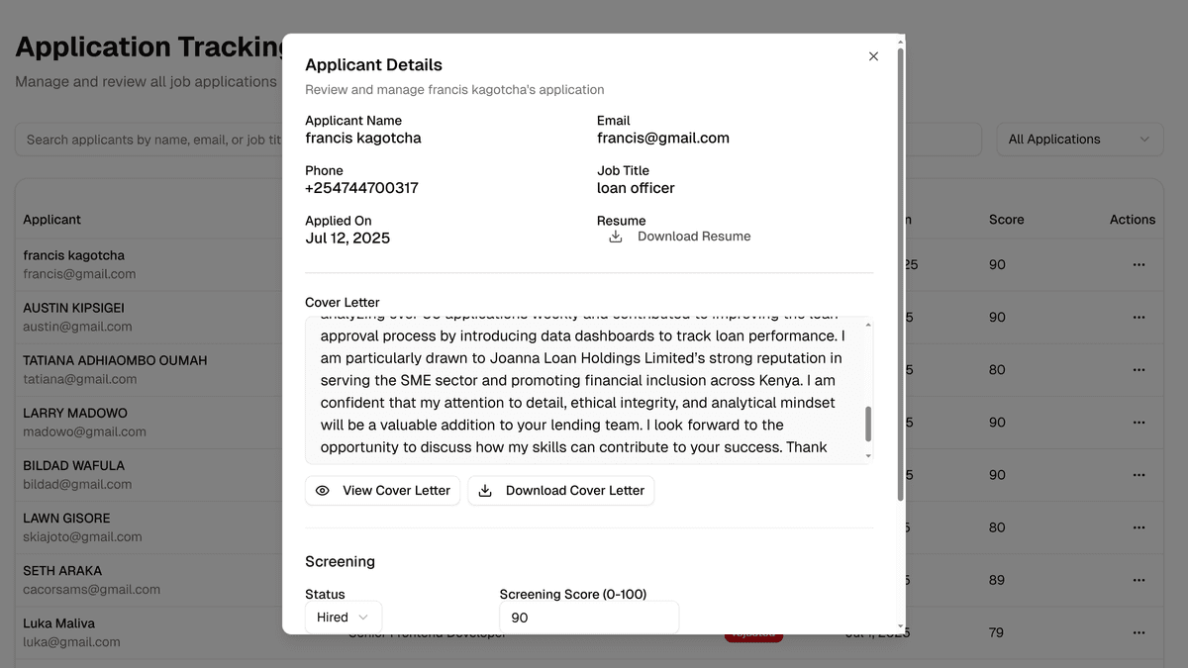Click the Applicant column header
The width and height of the screenshot is (1188, 668).
click(x=51, y=220)
